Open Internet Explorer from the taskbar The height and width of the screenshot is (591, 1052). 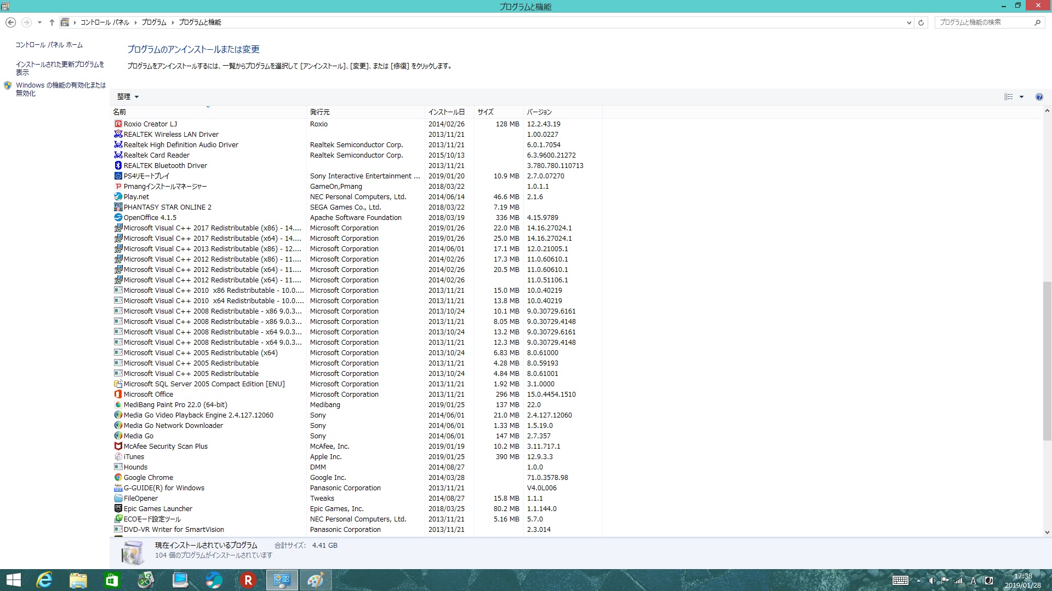point(44,580)
